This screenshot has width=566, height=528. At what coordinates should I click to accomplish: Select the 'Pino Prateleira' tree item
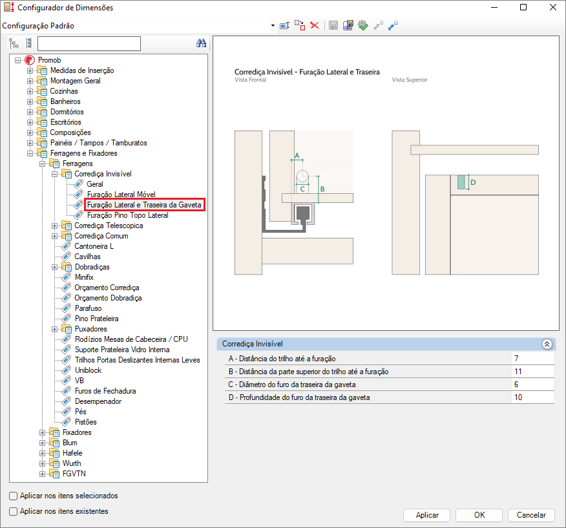click(97, 319)
